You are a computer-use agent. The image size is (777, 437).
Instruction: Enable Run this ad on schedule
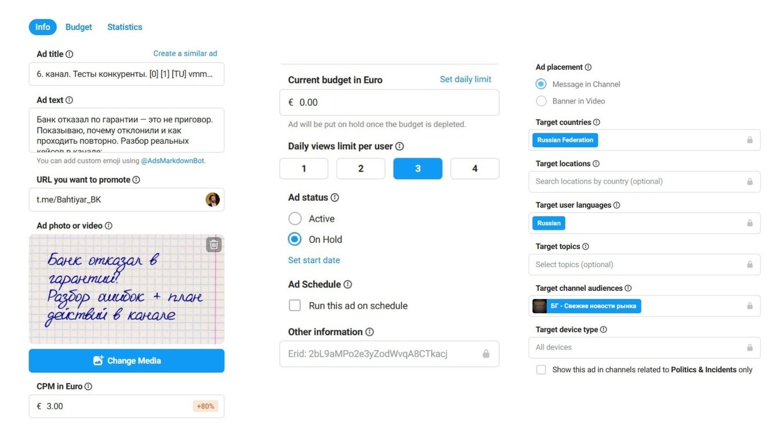click(x=295, y=305)
